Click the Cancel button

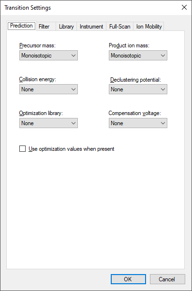[x=167, y=279]
